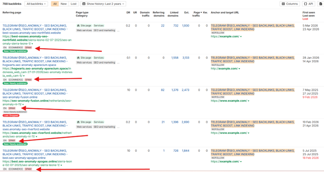Viewport: 324px width, 172px height.
Task: Open external links count 2,473
Action: (186, 90)
